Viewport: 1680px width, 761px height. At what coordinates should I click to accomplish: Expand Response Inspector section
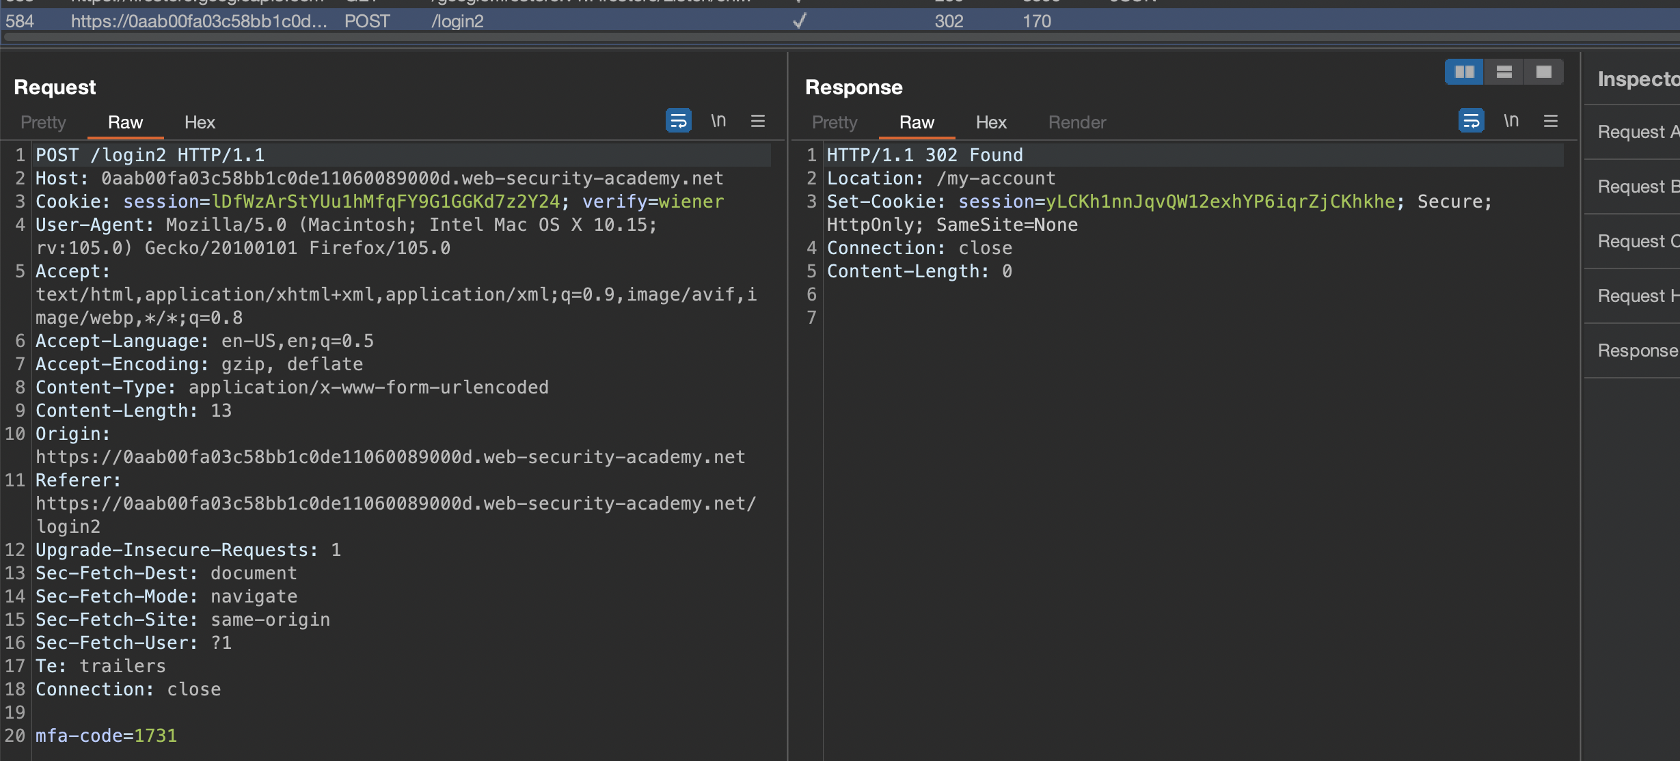tap(1632, 350)
